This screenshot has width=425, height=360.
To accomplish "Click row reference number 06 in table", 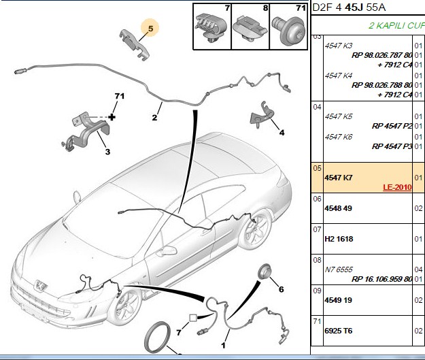I will tap(317, 199).
